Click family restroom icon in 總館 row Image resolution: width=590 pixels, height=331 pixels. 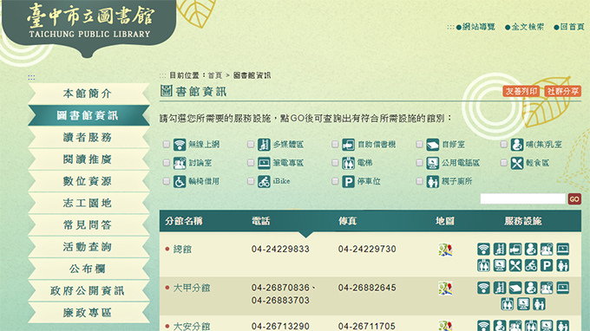(562, 266)
